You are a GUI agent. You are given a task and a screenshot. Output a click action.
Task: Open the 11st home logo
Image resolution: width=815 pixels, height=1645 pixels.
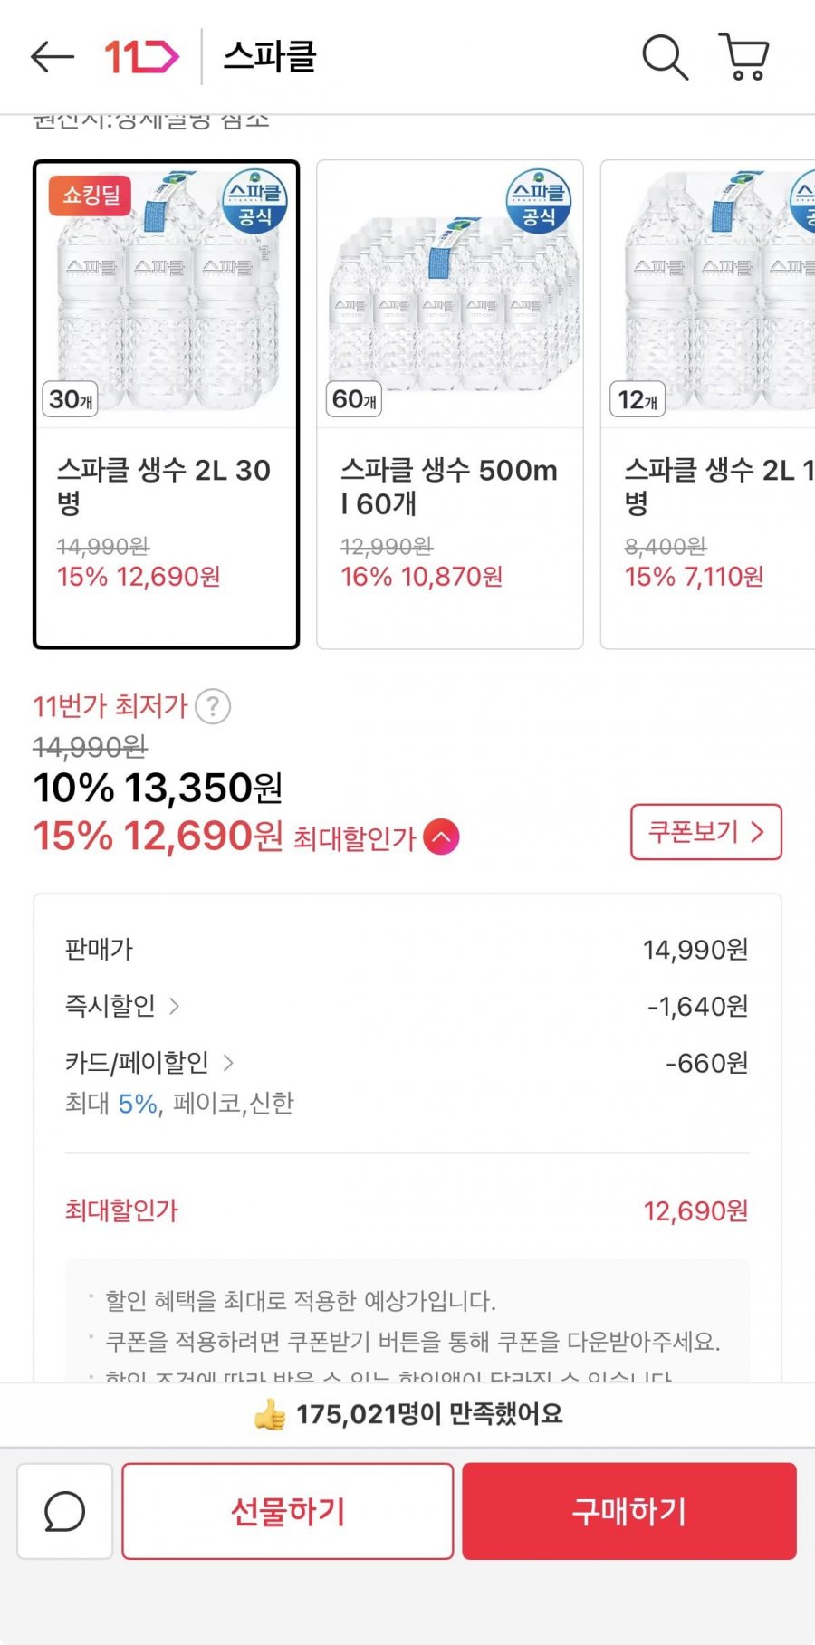[141, 57]
